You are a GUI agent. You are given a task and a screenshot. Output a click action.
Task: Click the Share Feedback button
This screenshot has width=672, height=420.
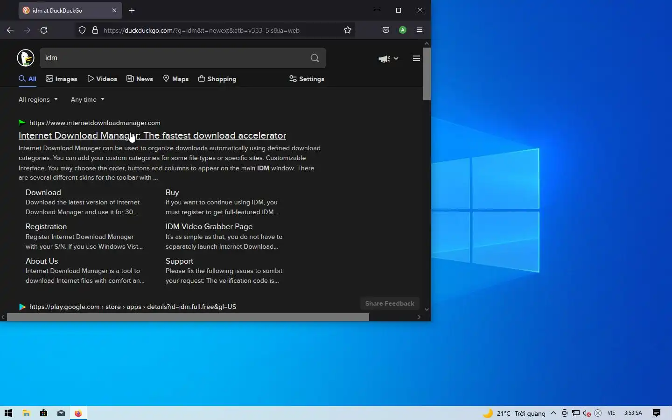click(x=390, y=303)
